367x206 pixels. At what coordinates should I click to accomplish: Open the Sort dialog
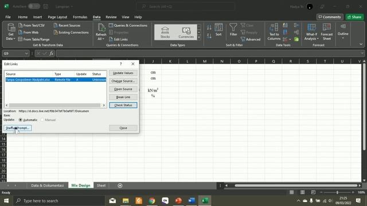(x=218, y=30)
